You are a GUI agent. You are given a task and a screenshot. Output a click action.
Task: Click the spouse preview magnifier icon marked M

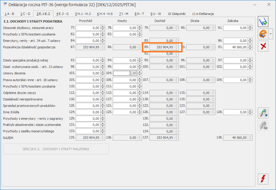pyautogui.click(x=263, y=125)
